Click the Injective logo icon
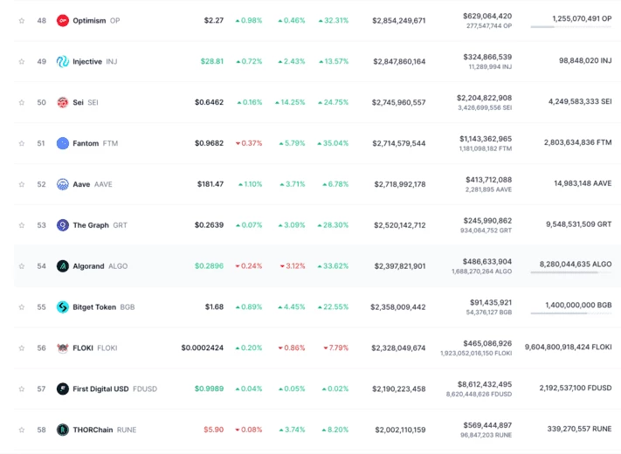 [x=63, y=61]
